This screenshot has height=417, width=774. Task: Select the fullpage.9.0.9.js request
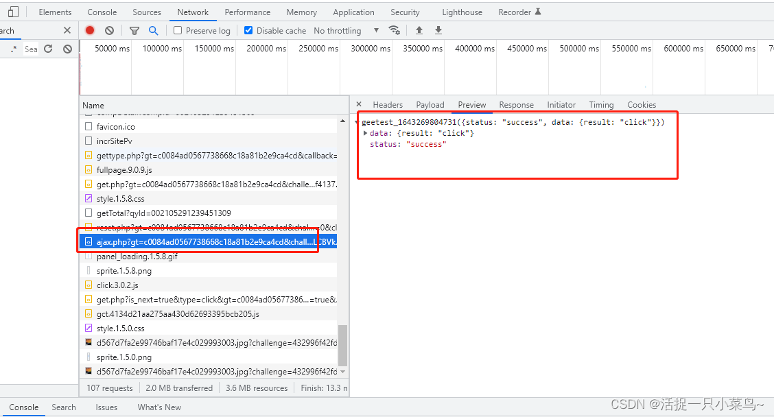pos(124,170)
